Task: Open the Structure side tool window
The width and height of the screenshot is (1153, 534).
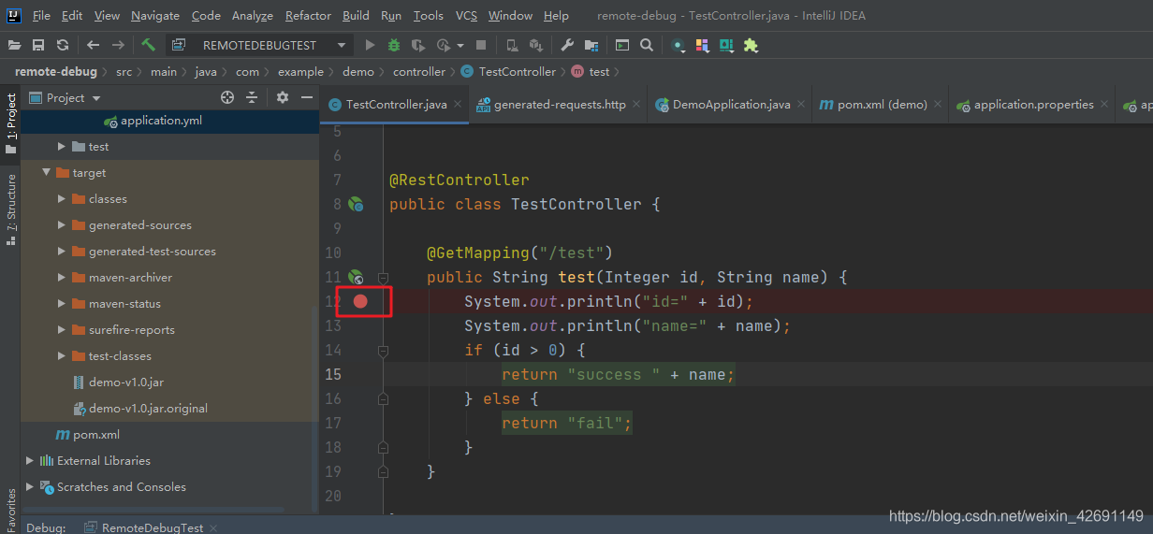Action: pos(10,209)
